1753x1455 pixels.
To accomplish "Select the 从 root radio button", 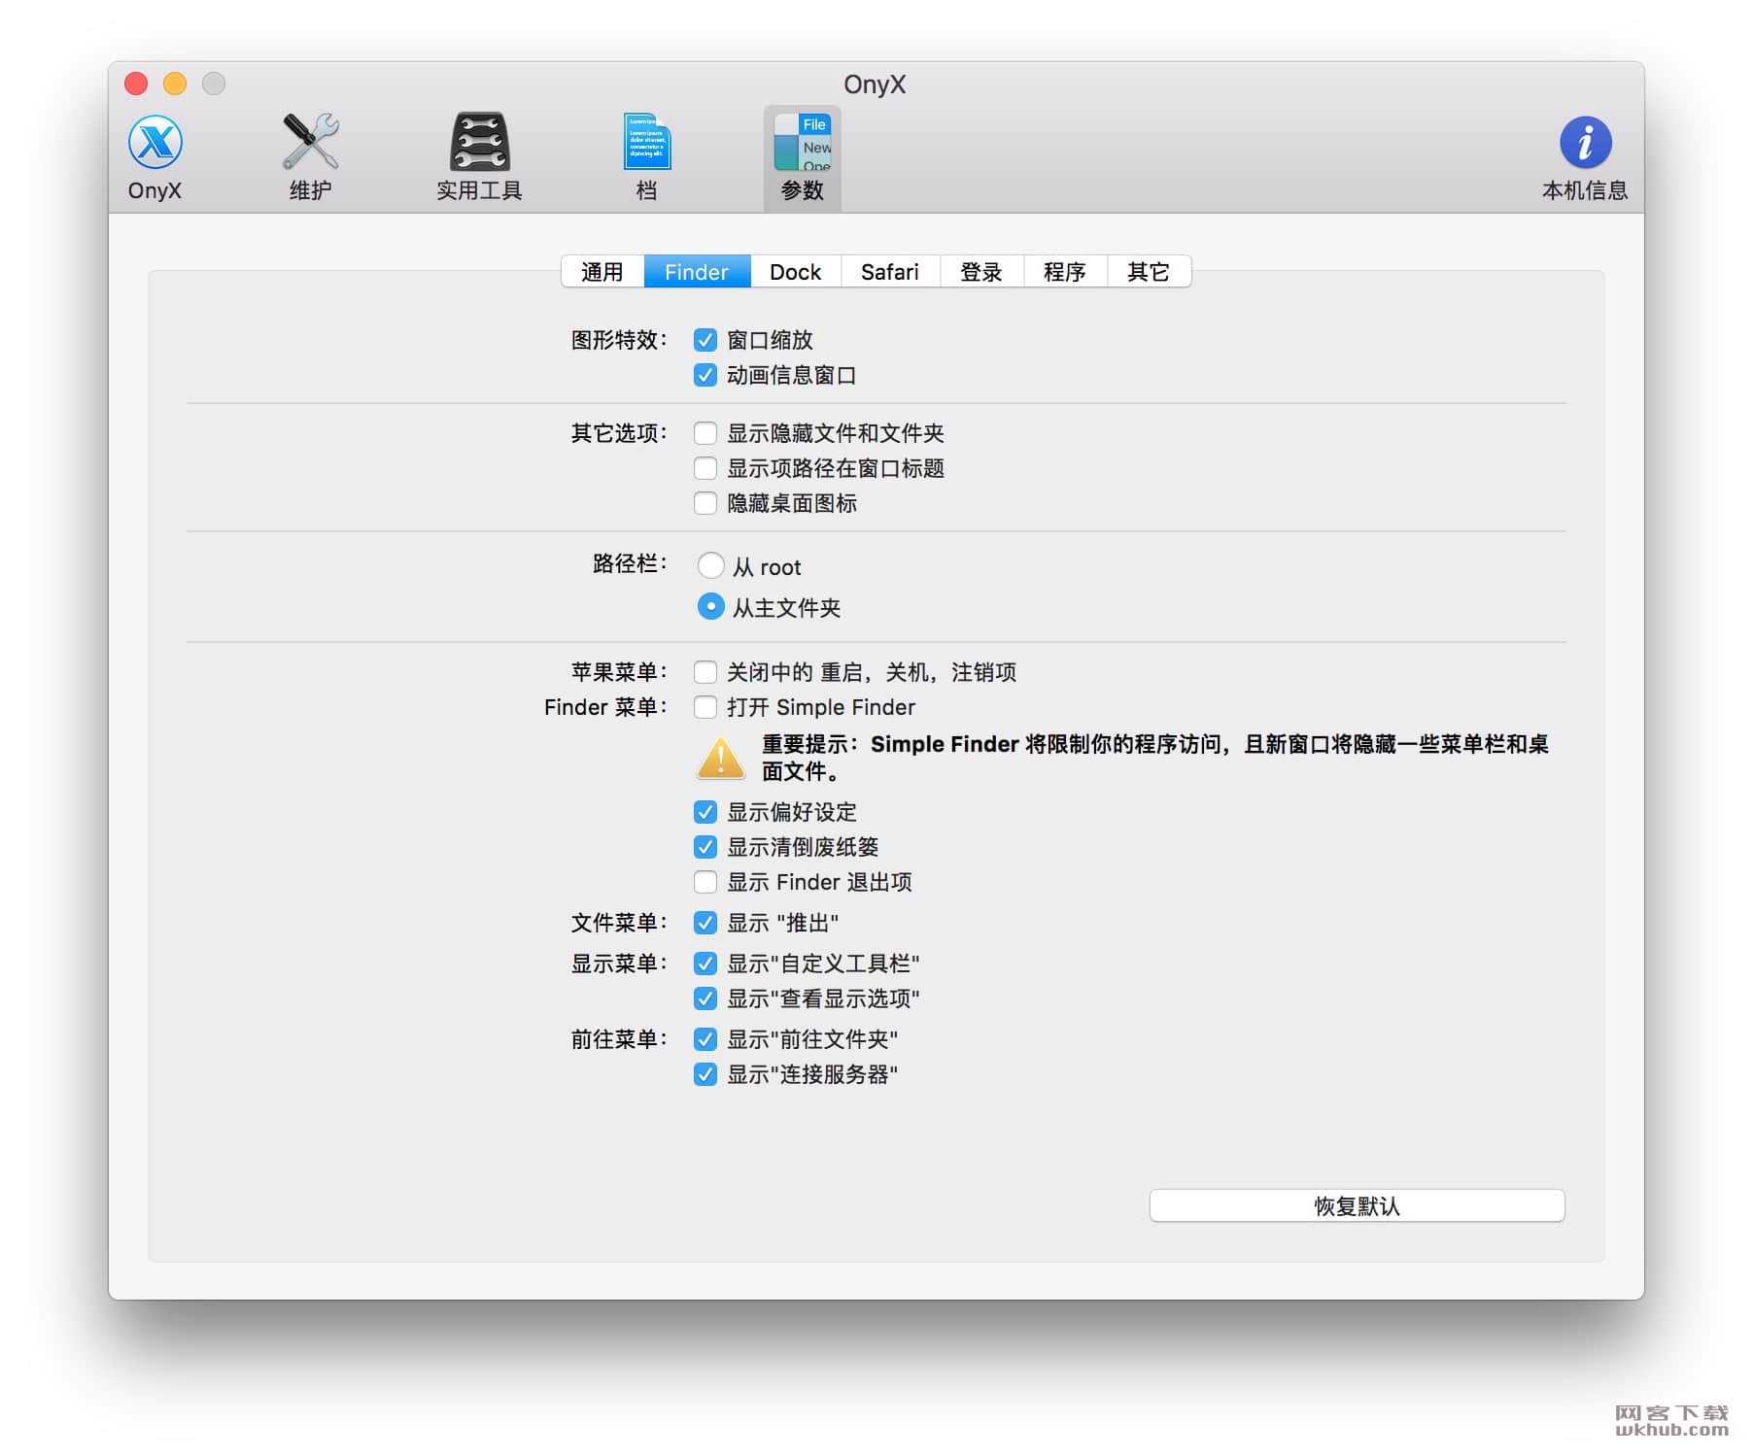I will tap(711, 565).
